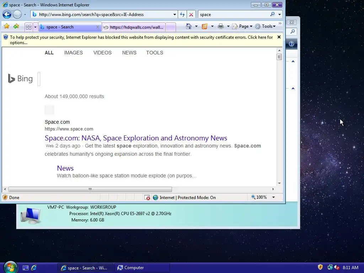Expand the Print dropdown arrow
364x273 pixels.
228,26
